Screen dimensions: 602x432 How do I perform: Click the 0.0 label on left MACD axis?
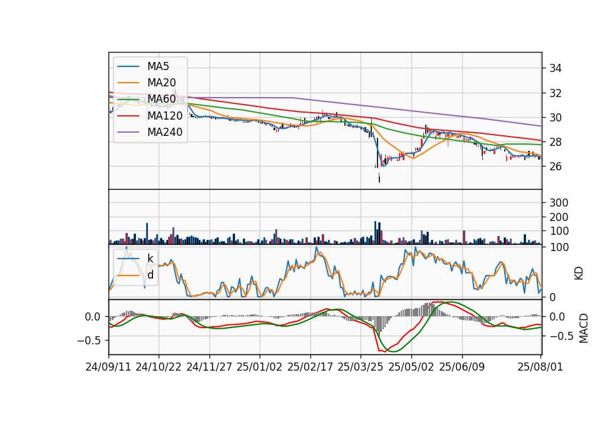pos(93,317)
